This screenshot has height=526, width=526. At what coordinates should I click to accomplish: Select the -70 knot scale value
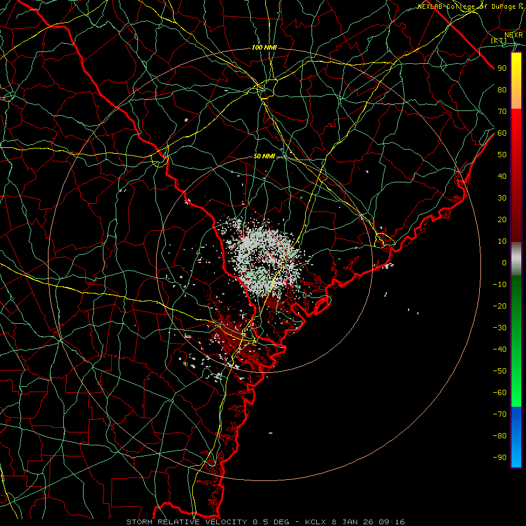(500, 414)
